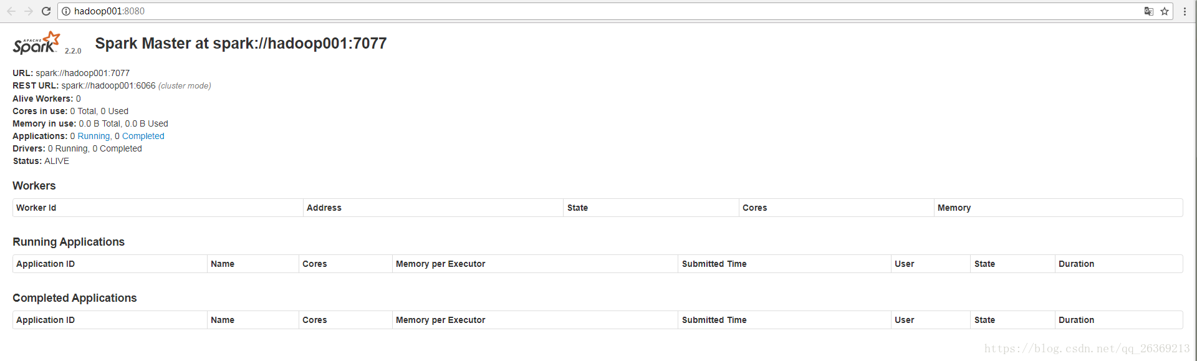The width and height of the screenshot is (1197, 361).
Task: Click the Completed Applications section heading
Action: (75, 298)
